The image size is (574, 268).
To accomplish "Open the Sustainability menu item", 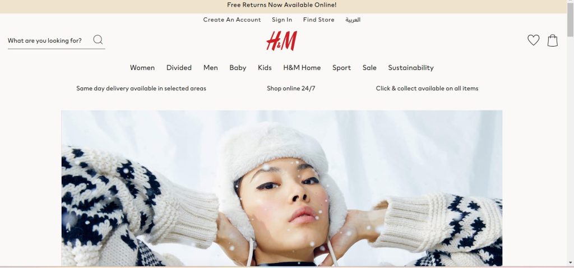I will click(x=411, y=68).
